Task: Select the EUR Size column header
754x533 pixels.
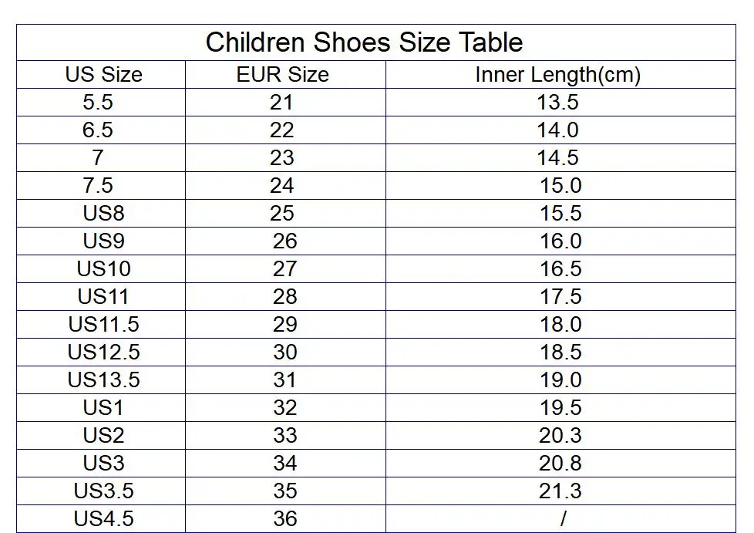Action: coord(282,75)
